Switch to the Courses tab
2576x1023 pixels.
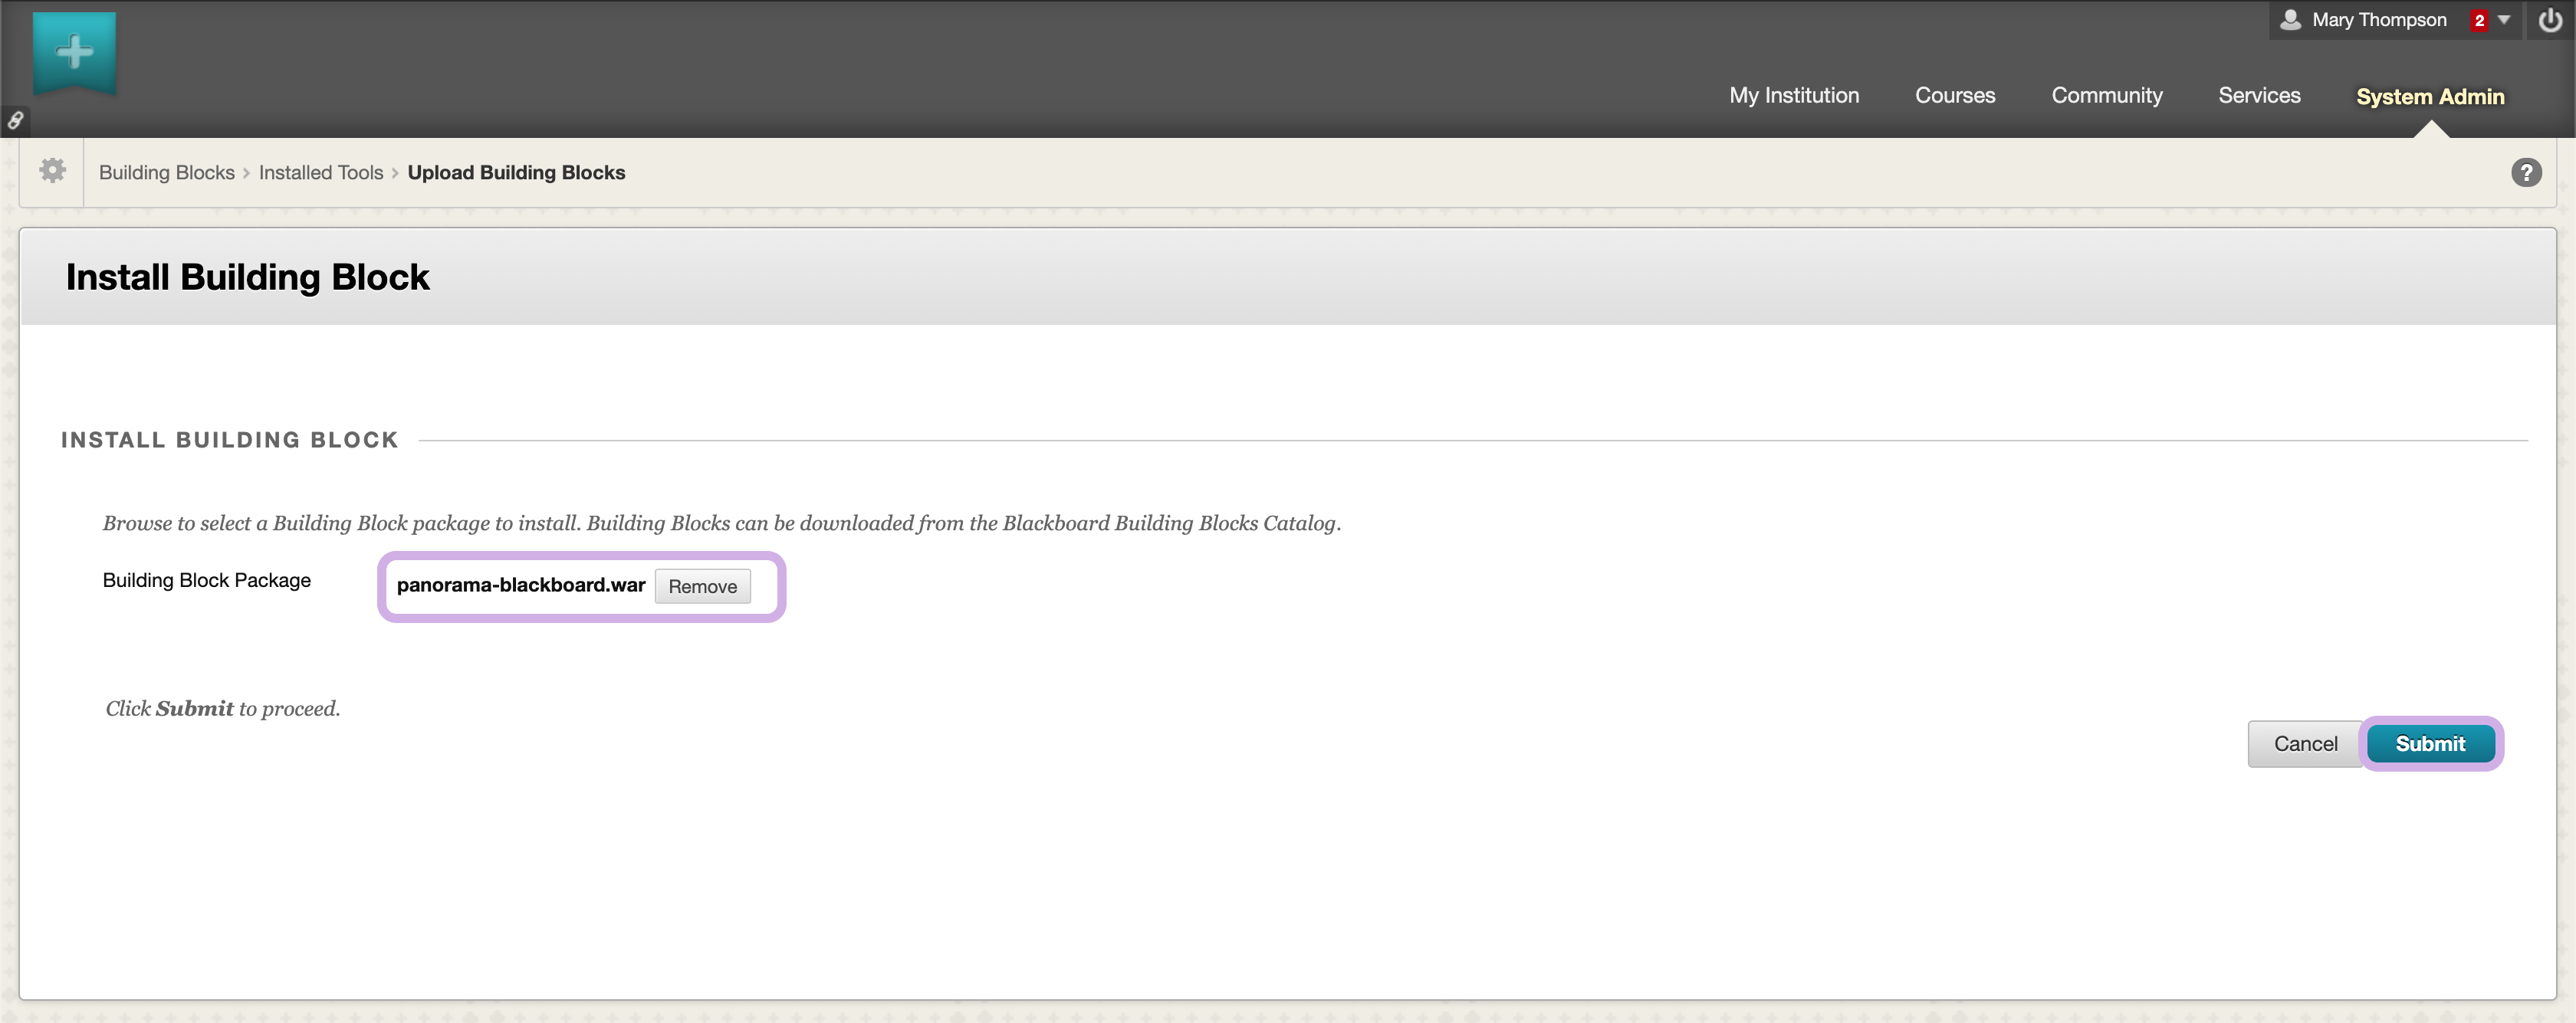coord(1954,96)
